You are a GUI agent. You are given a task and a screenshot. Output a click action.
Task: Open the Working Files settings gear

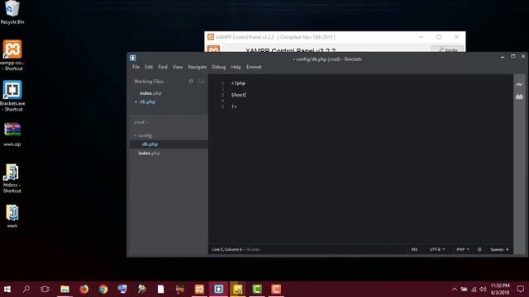(x=191, y=81)
